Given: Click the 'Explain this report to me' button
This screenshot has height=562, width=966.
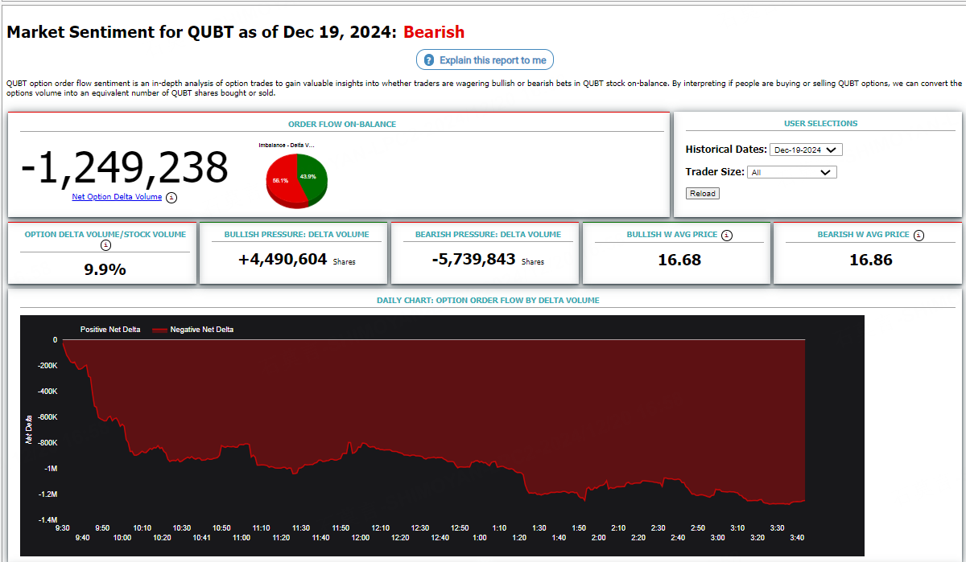Looking at the screenshot, I should tap(485, 60).
